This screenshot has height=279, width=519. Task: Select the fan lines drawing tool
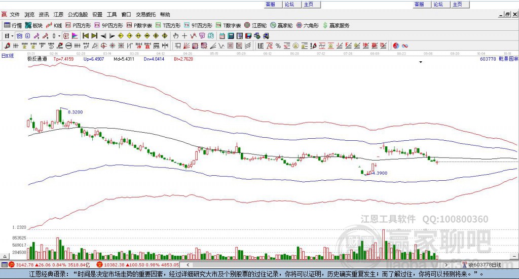point(187,46)
